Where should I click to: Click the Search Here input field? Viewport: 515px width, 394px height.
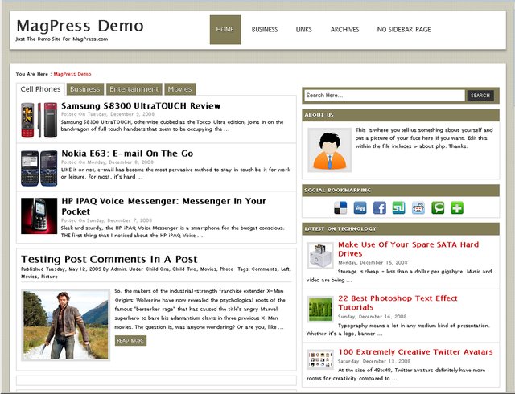(385, 96)
